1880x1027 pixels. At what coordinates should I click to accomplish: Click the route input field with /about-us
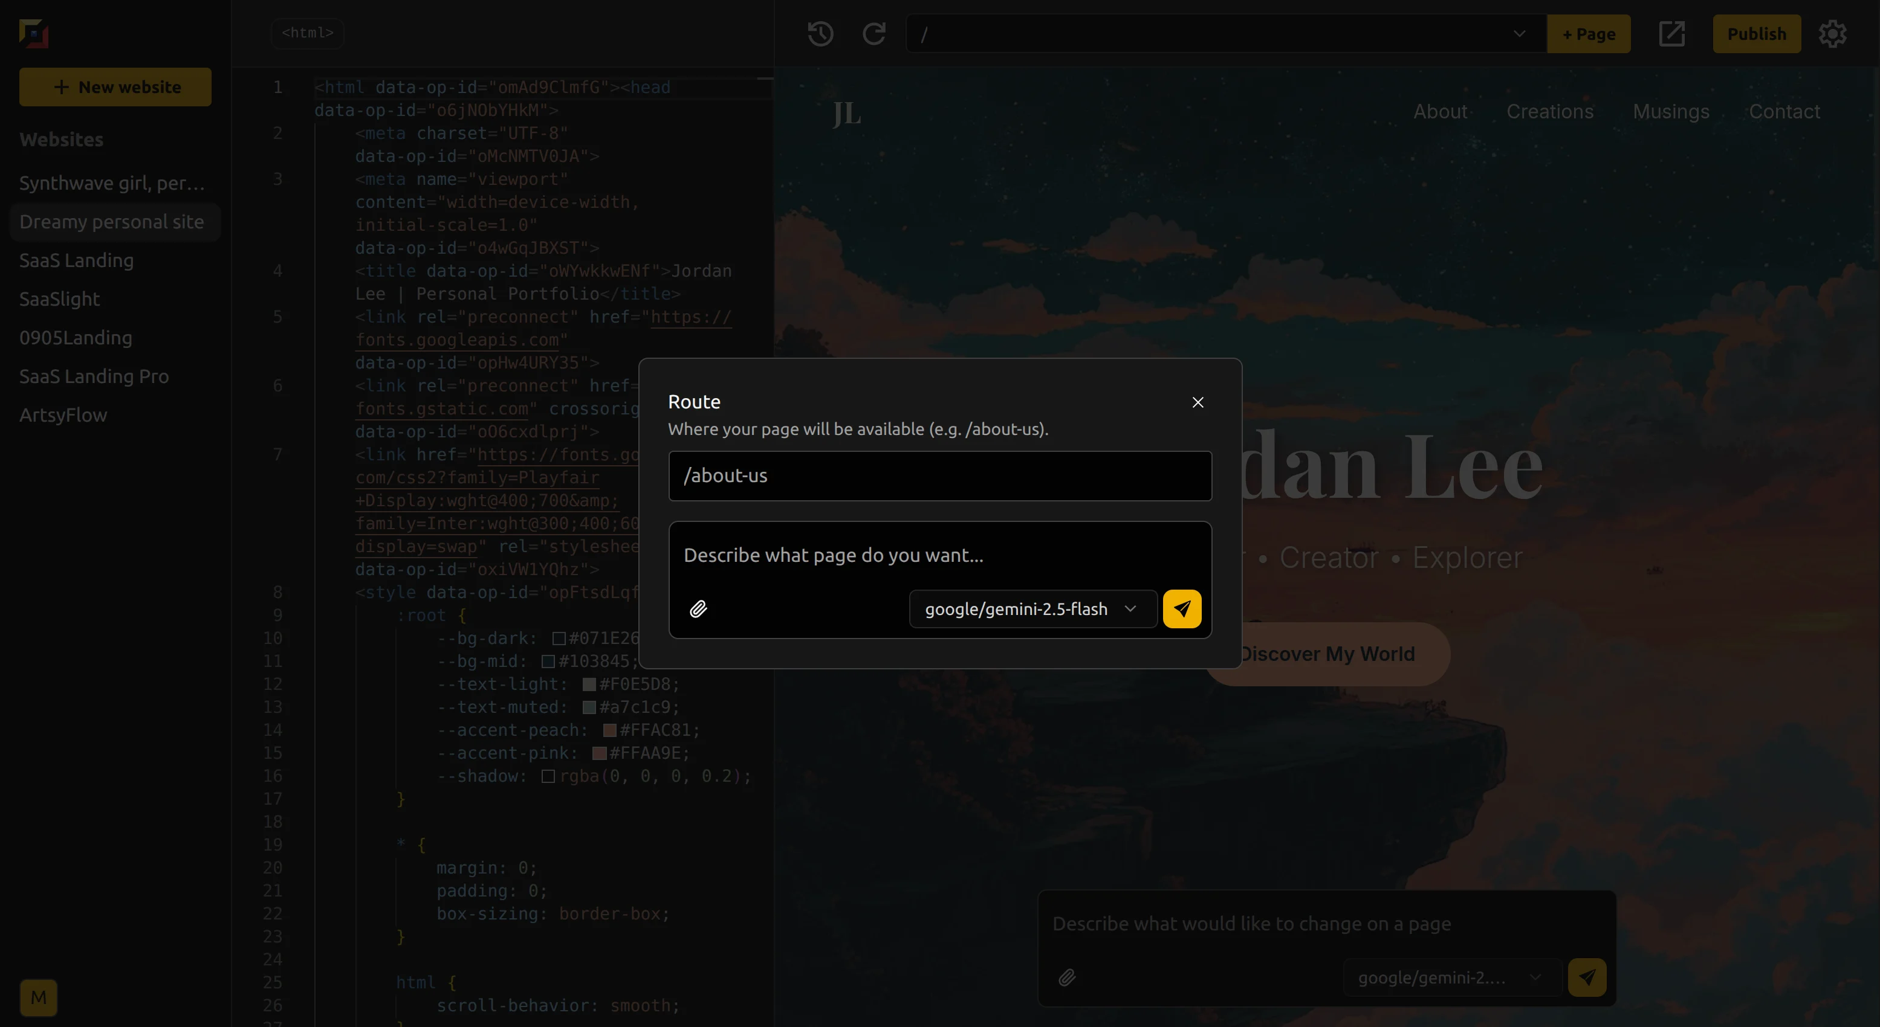point(939,475)
